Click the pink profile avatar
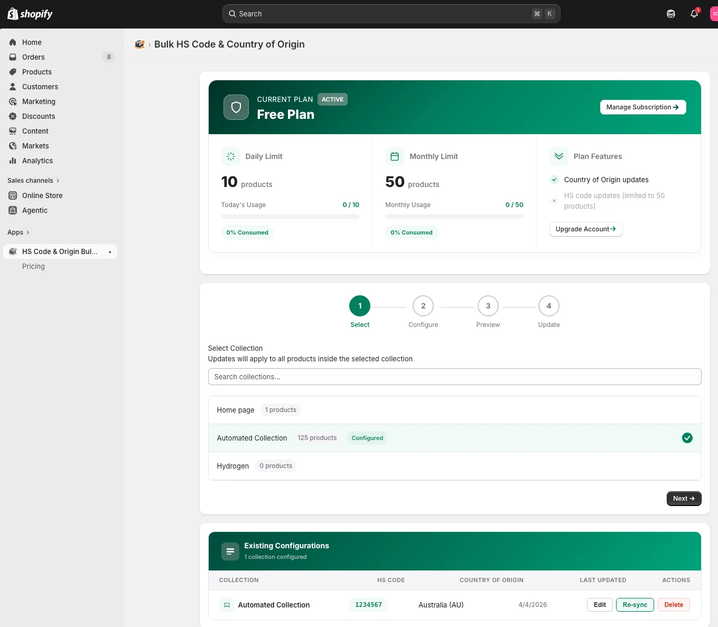Screen dimensions: 718x627 click(714, 14)
